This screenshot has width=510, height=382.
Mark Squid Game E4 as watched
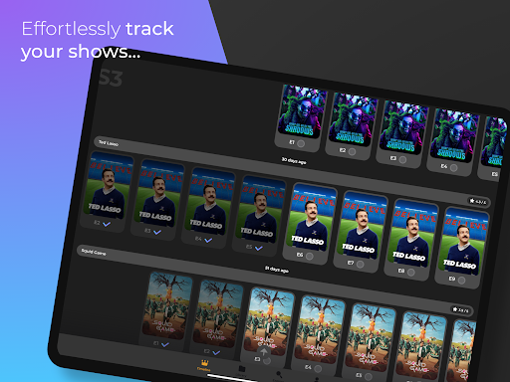(x=318, y=369)
